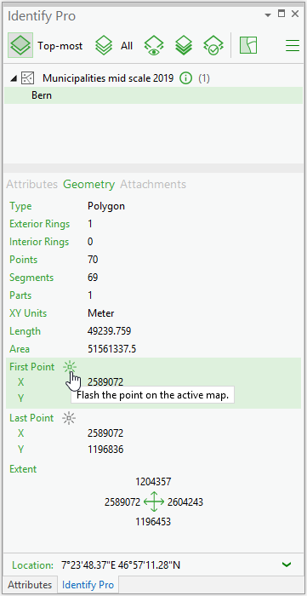Open the hamburger options menu
Image resolution: width=307 pixels, height=596 pixels.
pos(293,46)
